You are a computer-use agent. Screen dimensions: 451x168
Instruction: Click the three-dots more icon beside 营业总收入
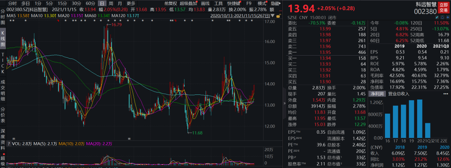446,94
